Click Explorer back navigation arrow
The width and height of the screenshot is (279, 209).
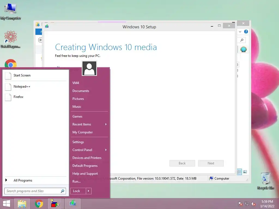tap(40, 40)
